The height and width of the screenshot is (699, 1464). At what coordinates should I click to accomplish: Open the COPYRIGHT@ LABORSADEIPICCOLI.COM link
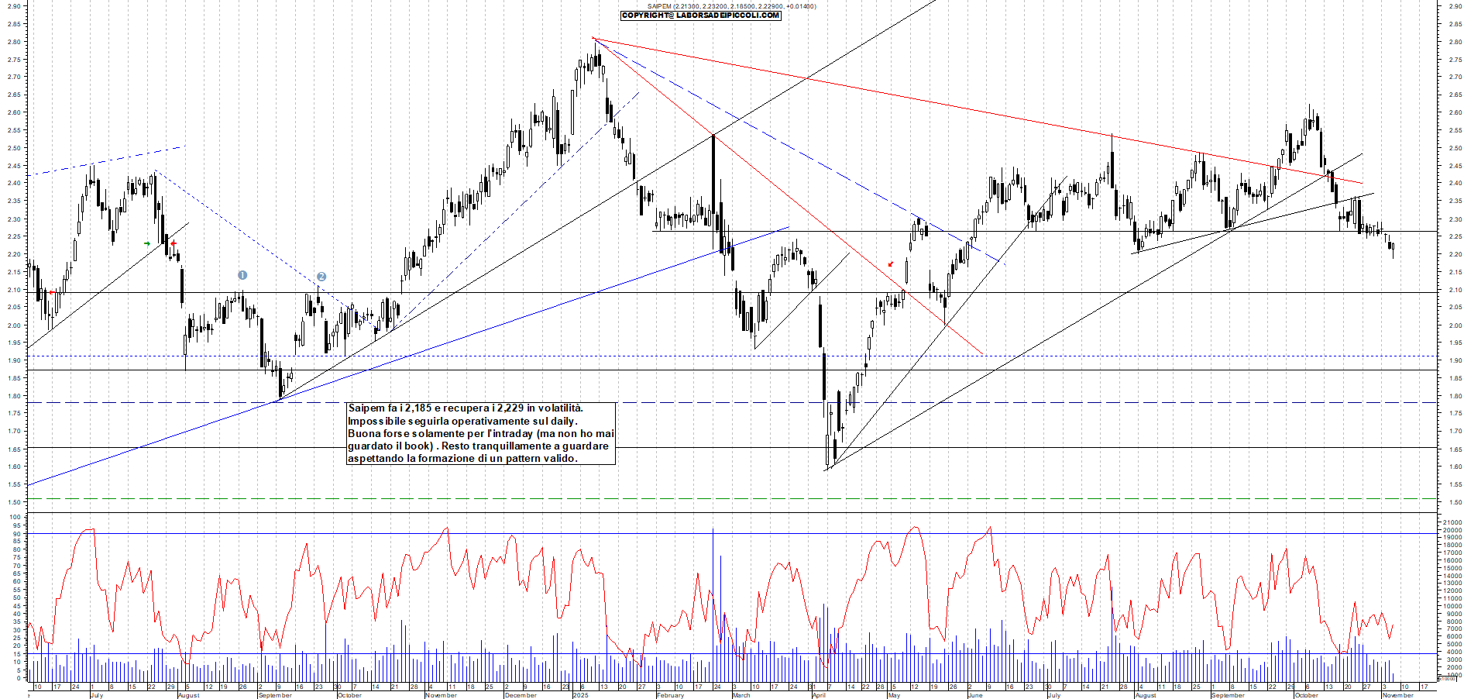[x=701, y=15]
